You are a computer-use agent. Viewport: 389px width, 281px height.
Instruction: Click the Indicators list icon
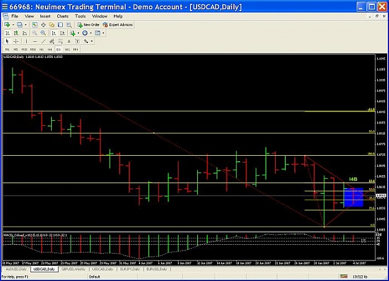(73, 33)
